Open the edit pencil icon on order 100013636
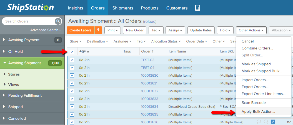The width and height of the screenshot is (293, 125). [x=273, y=122]
